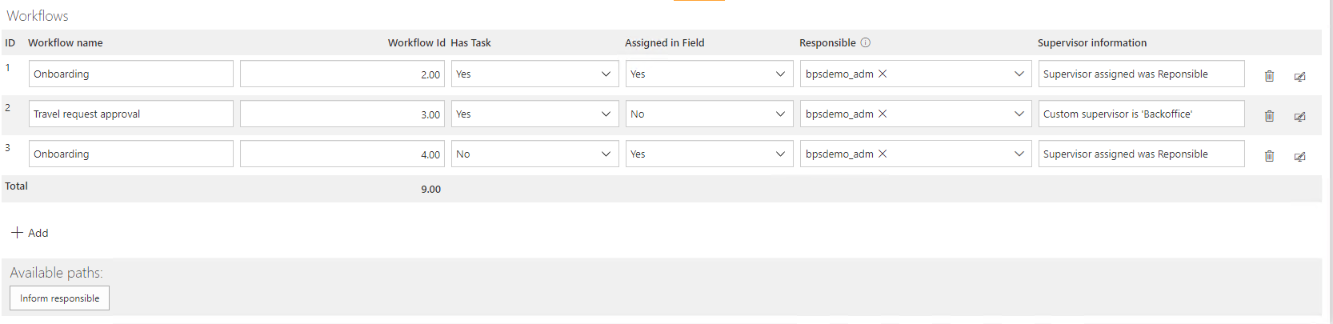
Task: Click the Add row button
Action: click(30, 233)
